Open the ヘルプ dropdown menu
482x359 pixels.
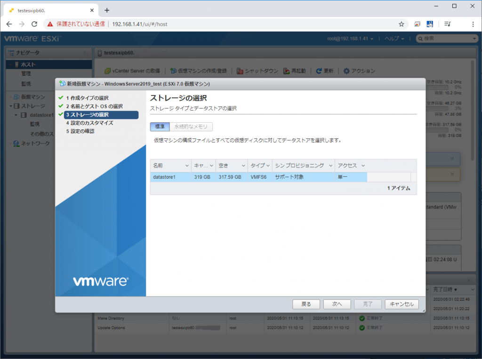tap(394, 39)
